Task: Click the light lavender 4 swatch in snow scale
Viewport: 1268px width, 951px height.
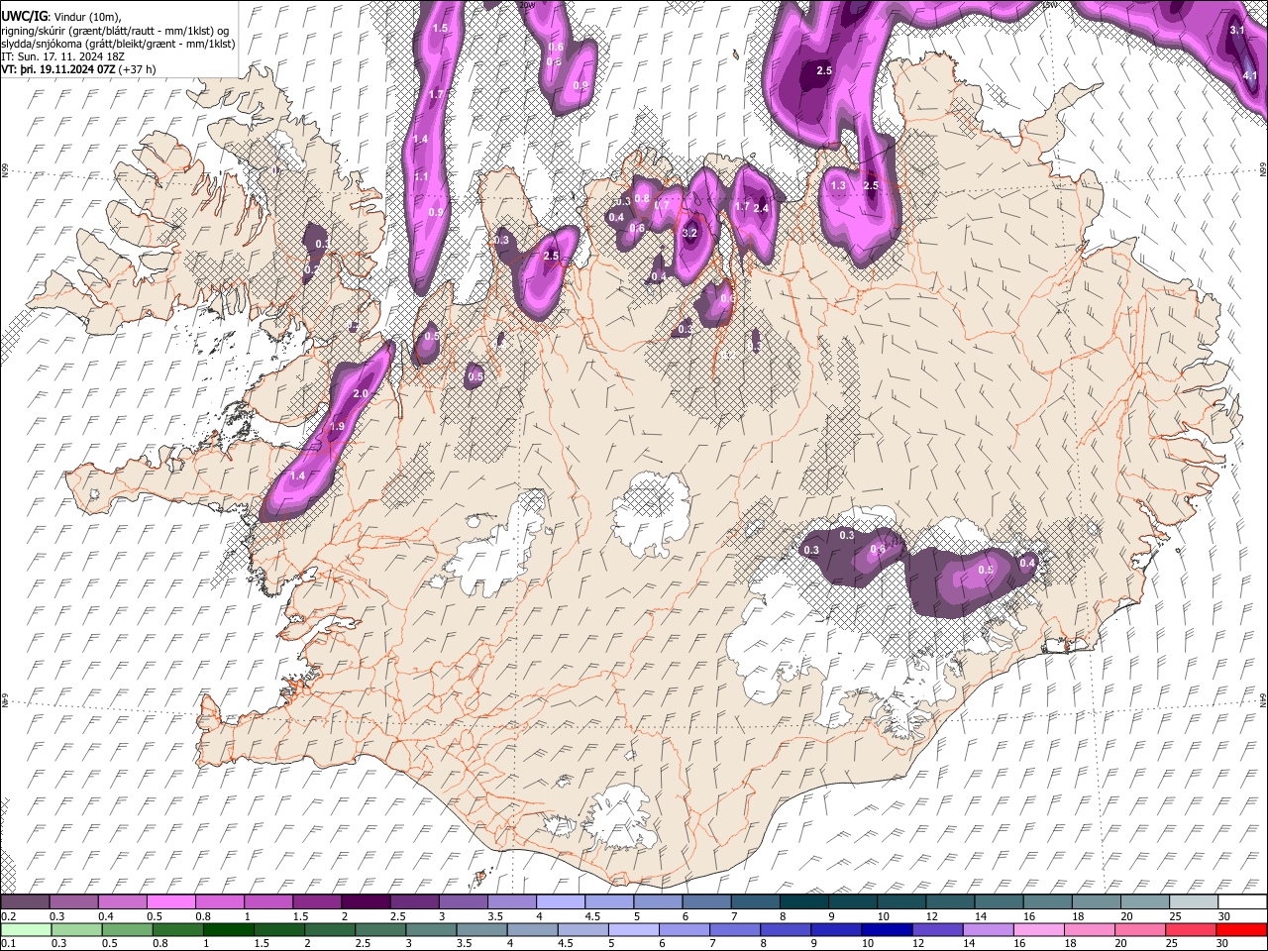Action: pos(561,902)
